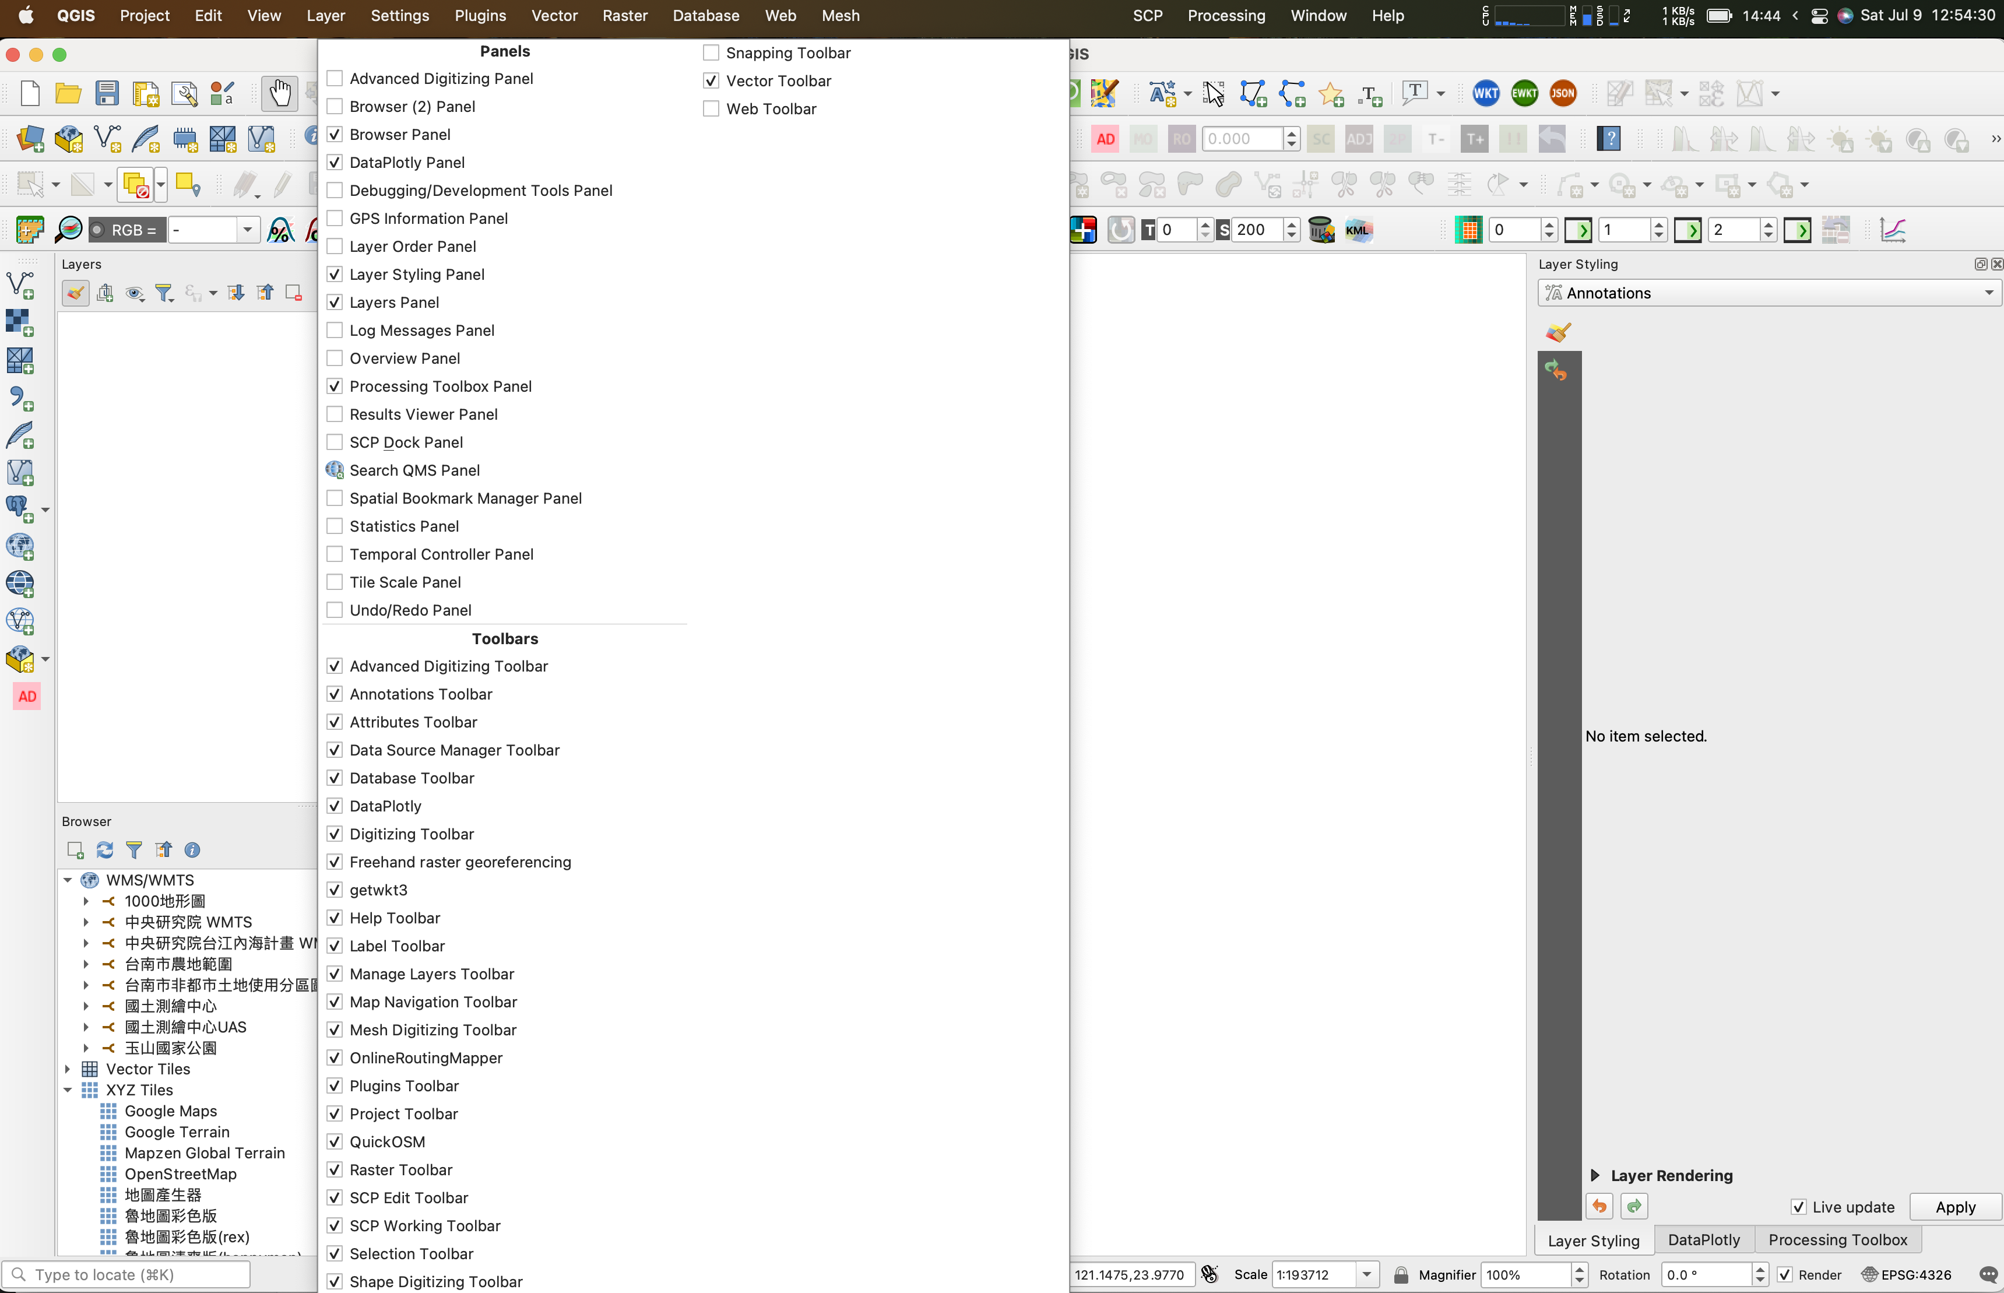
Task: Click the JSON plugin icon
Action: [x=1562, y=93]
